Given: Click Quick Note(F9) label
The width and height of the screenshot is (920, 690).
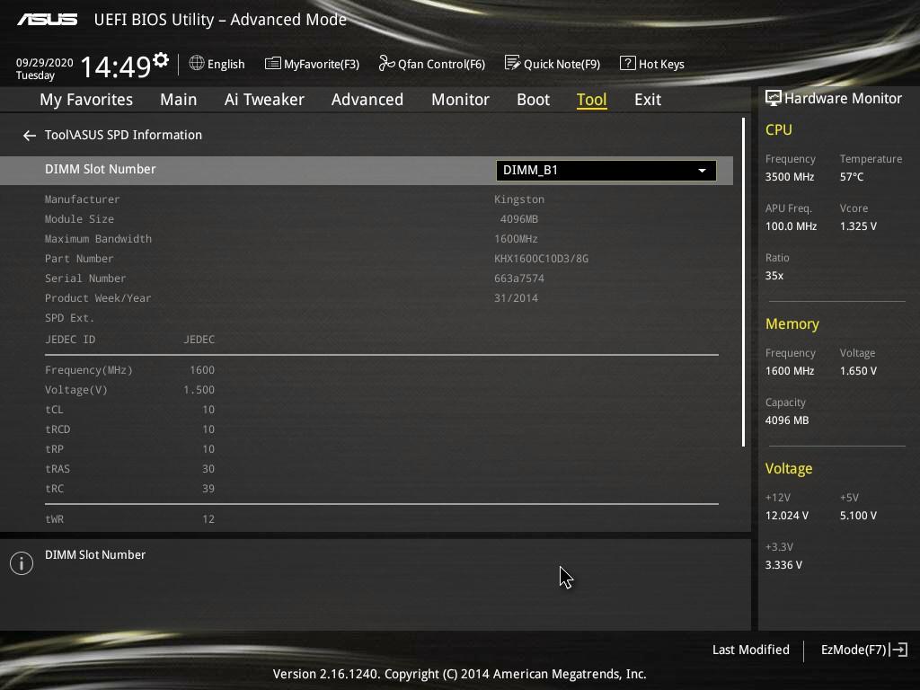Looking at the screenshot, I should point(562,64).
